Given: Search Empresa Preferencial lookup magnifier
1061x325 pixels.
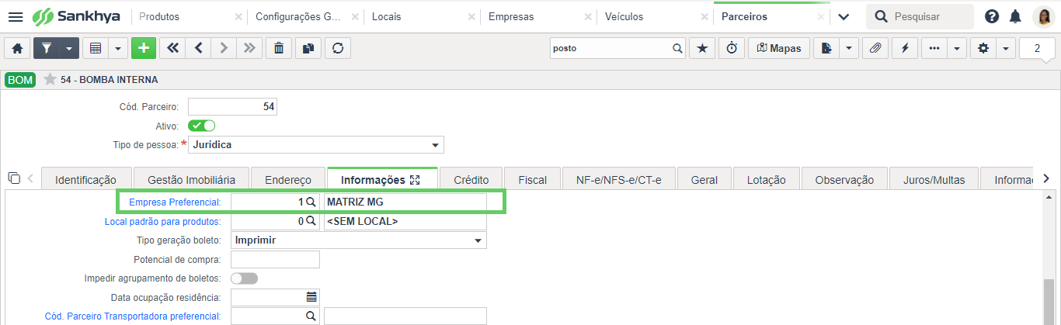Looking at the screenshot, I should point(311,202).
